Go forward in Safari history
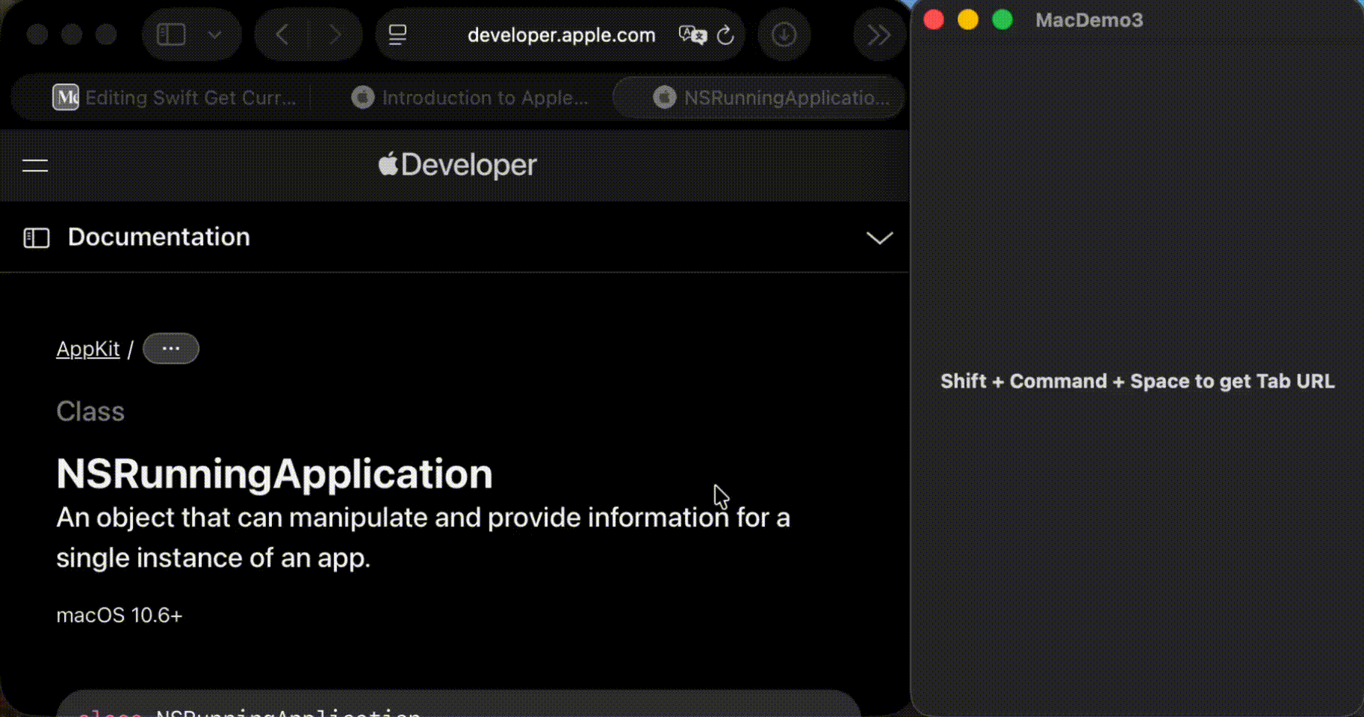The image size is (1364, 717). tap(335, 34)
